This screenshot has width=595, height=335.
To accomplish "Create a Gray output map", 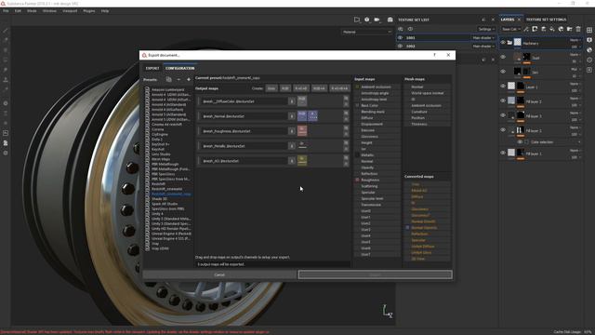I will tap(271, 88).
